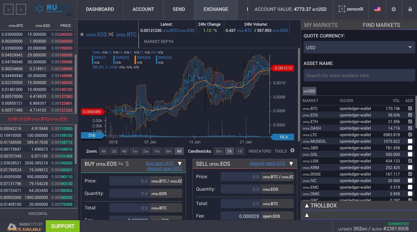Open settings gear in top bar
This screenshot has height=232, width=417.
[394, 9]
